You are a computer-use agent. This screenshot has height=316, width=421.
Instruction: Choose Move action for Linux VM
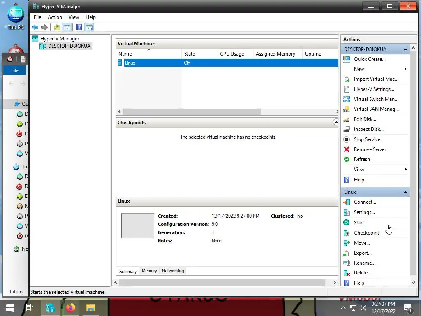[x=362, y=243]
